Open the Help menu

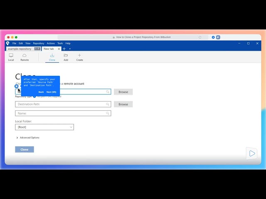(68, 43)
